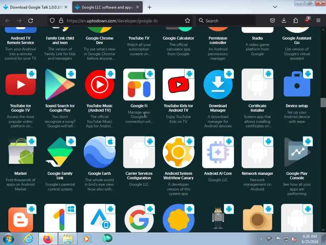Open the media player taskbar icon
Viewport: 326px width, 245px height.
(x=87, y=239)
